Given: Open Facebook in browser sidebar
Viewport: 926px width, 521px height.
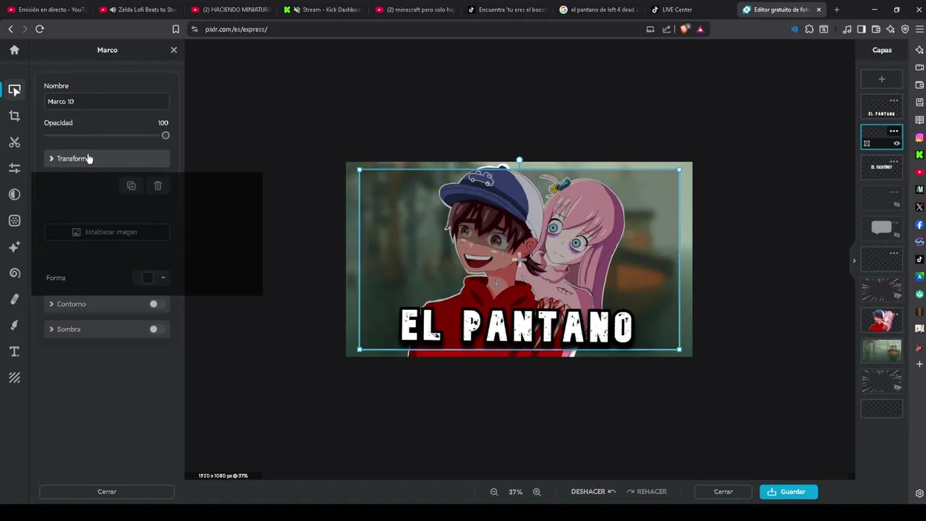Looking at the screenshot, I should 919,224.
